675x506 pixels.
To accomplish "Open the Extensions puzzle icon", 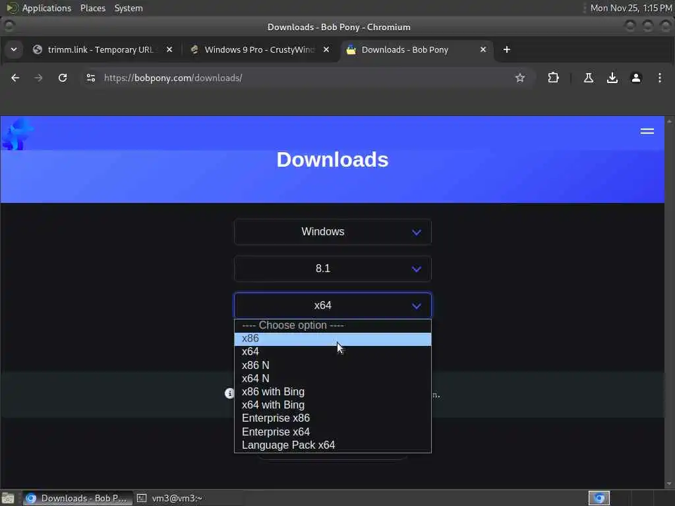I will click(x=553, y=78).
